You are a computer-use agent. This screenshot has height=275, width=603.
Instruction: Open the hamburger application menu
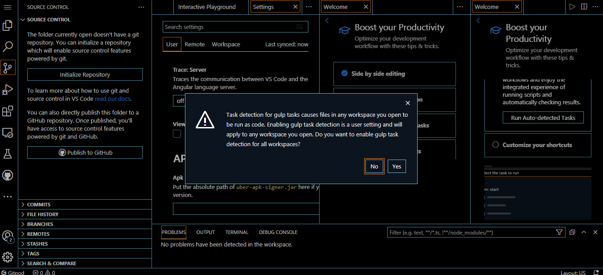click(8, 7)
